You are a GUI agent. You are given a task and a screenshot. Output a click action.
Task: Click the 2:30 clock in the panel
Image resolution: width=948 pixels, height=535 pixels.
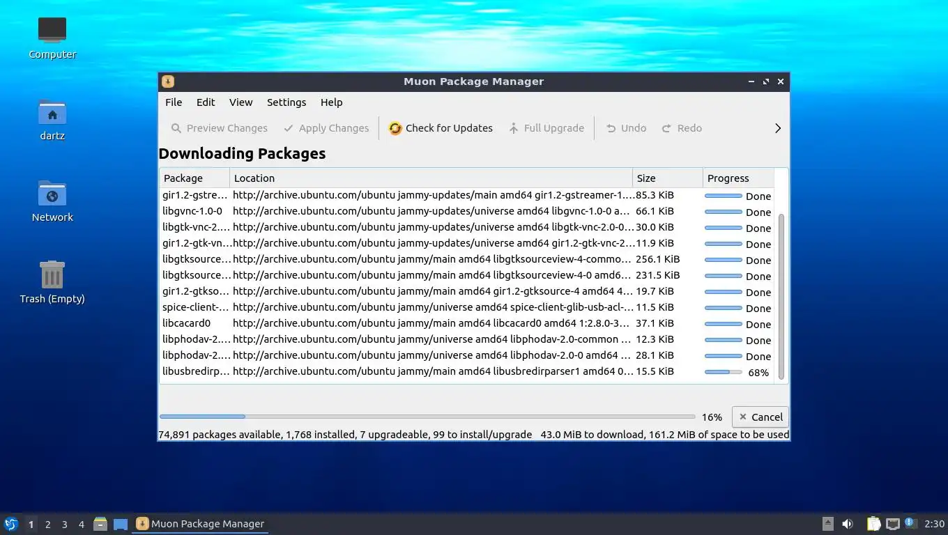coord(934,524)
